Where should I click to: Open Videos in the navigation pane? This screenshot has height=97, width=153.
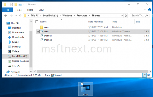(16, 51)
